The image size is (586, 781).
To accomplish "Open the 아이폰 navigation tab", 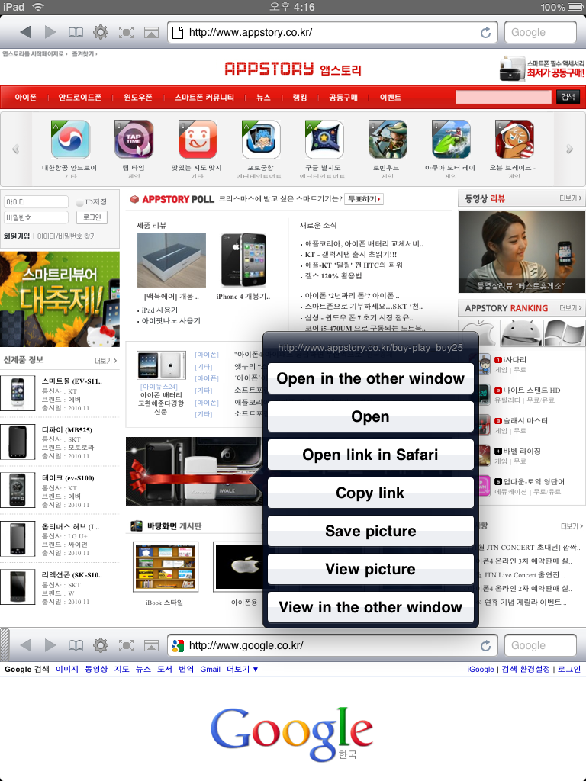I will tap(25, 97).
